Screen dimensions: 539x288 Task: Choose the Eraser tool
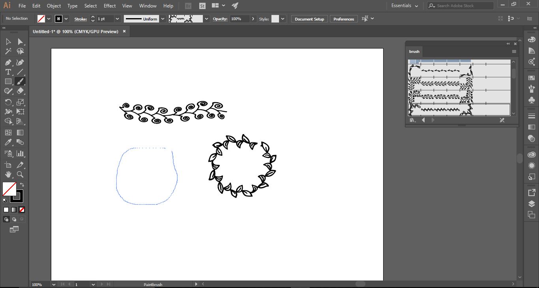pos(20,91)
